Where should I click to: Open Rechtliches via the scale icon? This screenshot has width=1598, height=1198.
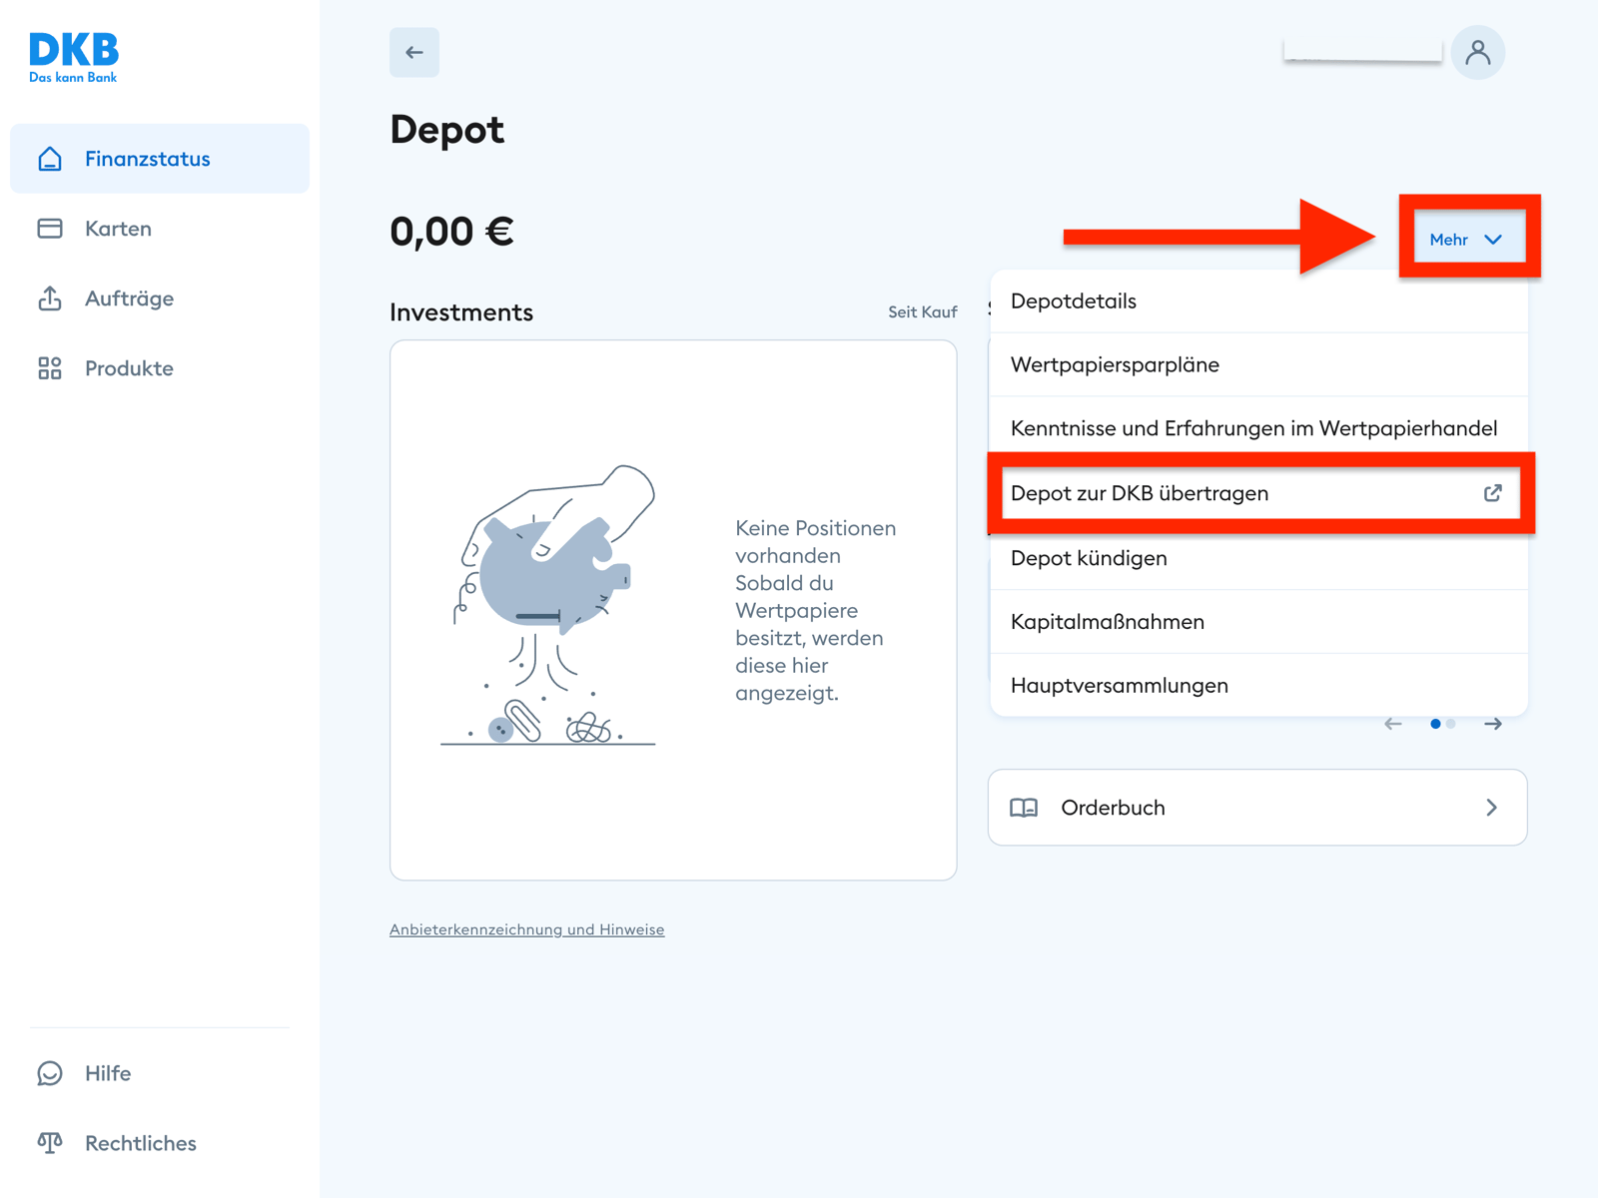click(x=49, y=1142)
